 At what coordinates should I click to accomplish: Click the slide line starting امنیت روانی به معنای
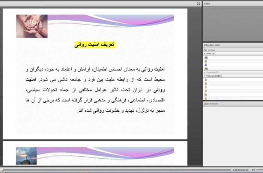[x=95, y=69]
